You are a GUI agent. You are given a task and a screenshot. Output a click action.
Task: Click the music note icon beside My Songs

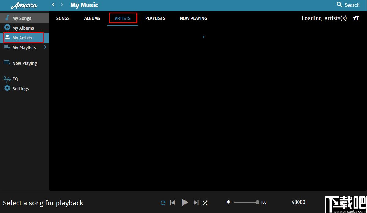click(7, 18)
